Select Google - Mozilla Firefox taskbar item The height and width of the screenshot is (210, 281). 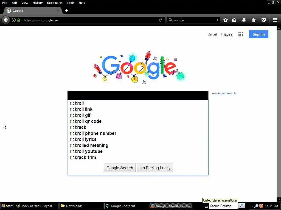[171, 206]
